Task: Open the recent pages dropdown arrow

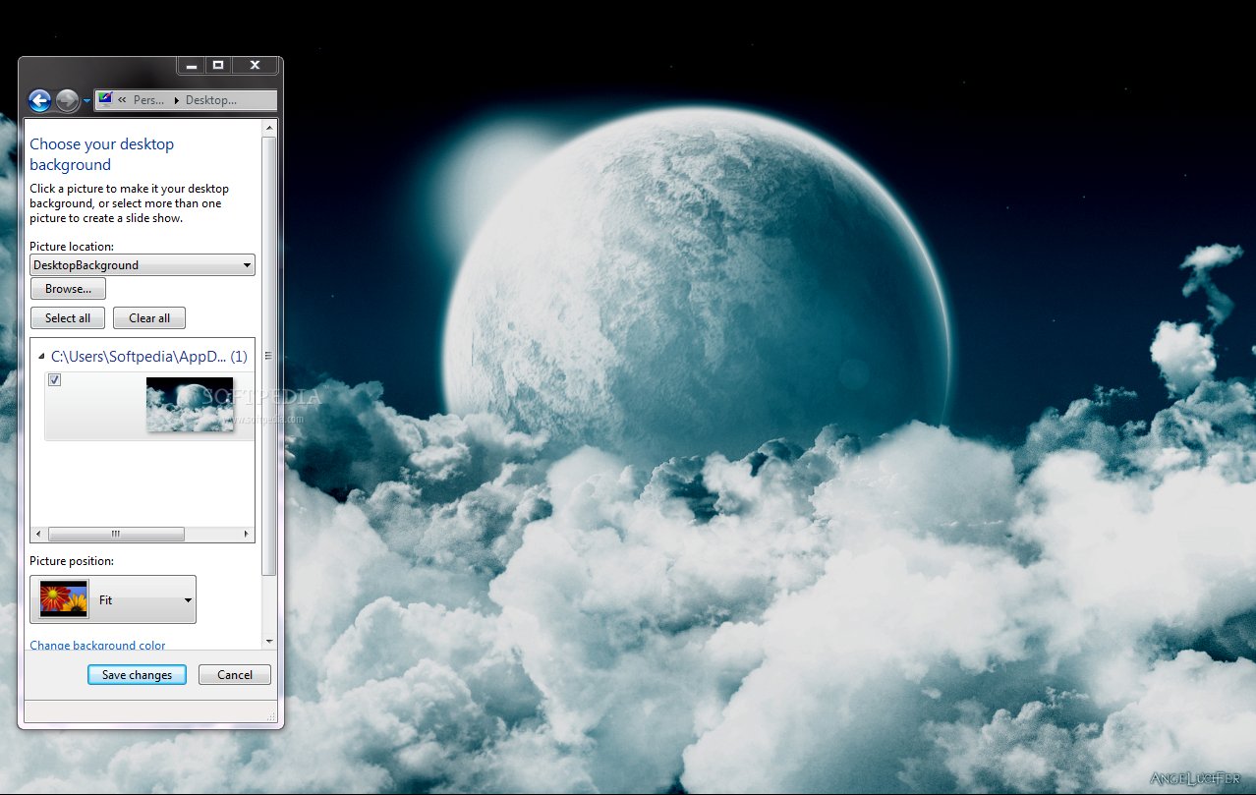Action: (x=86, y=100)
